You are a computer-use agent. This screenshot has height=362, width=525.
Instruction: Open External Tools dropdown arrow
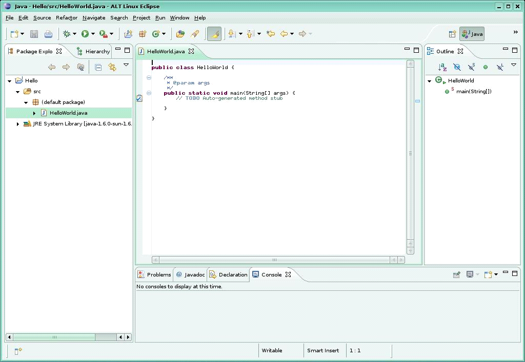click(111, 34)
